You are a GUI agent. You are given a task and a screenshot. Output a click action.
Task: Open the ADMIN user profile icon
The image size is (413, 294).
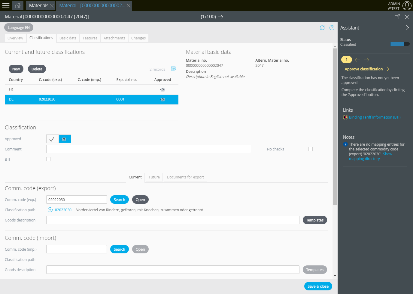coord(407,6)
